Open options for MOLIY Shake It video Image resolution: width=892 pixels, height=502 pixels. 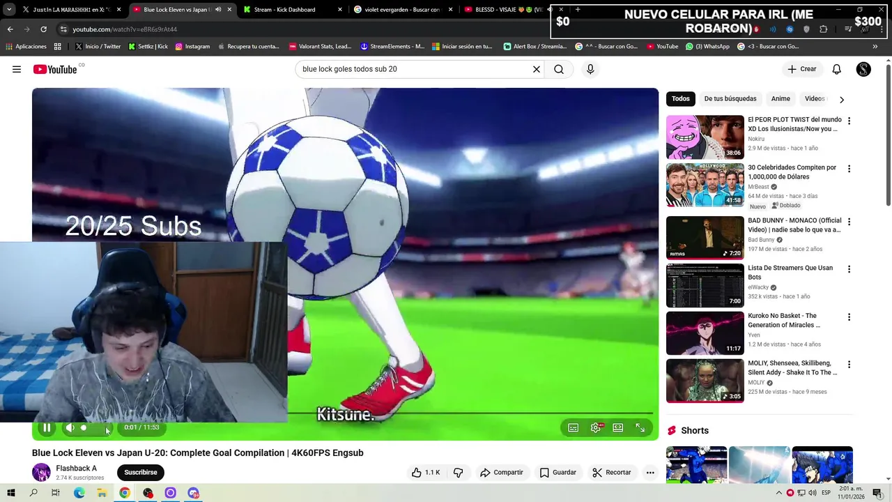(x=849, y=365)
